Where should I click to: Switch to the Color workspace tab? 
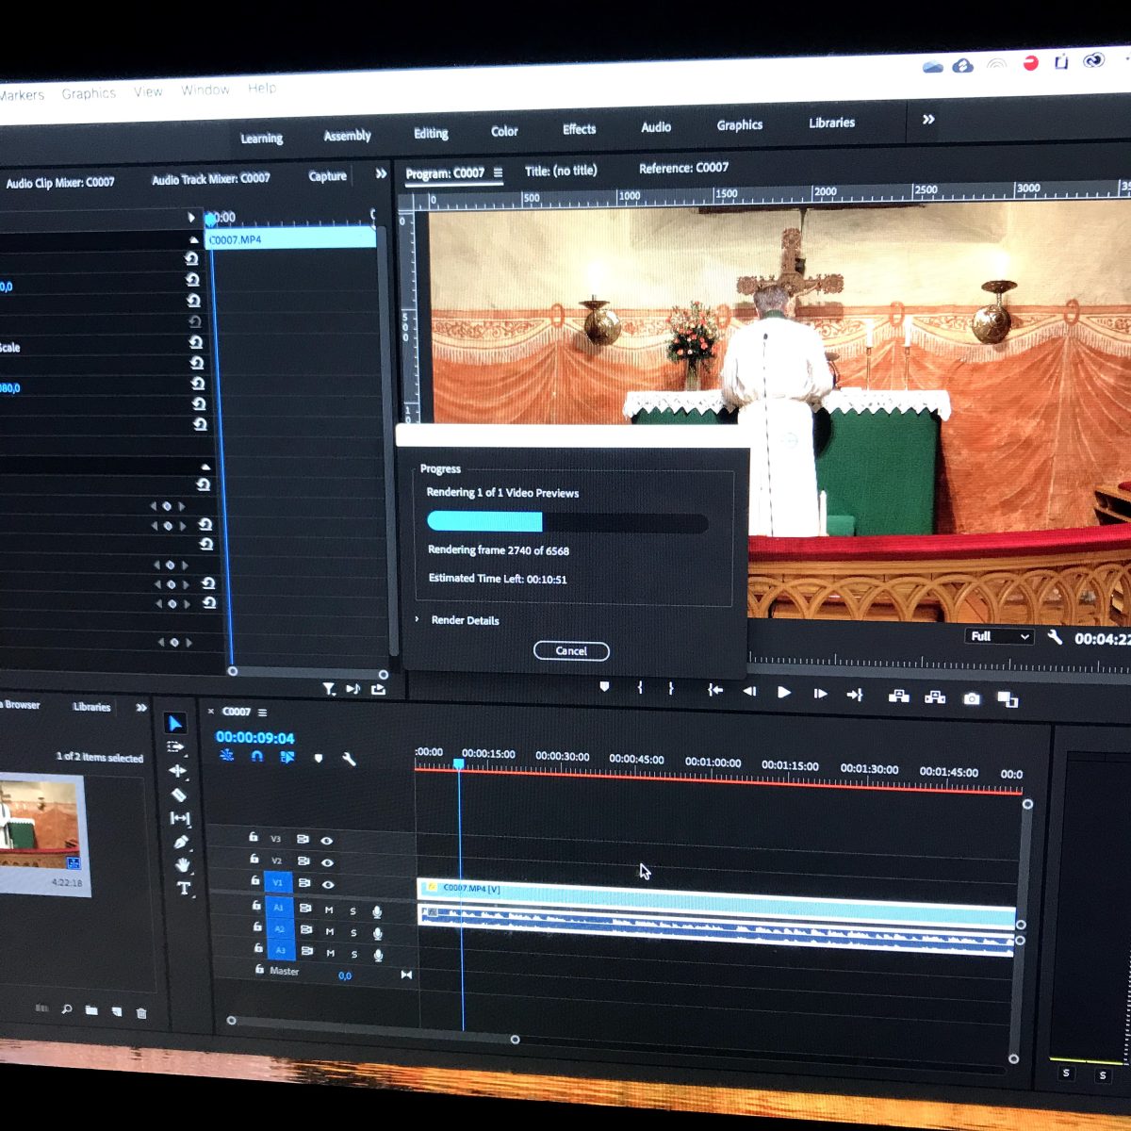504,131
